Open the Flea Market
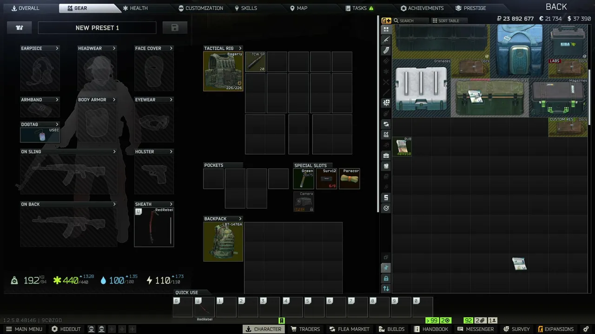Image resolution: width=595 pixels, height=334 pixels. click(349, 329)
